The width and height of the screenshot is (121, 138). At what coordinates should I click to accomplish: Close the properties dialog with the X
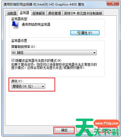click(113, 3)
